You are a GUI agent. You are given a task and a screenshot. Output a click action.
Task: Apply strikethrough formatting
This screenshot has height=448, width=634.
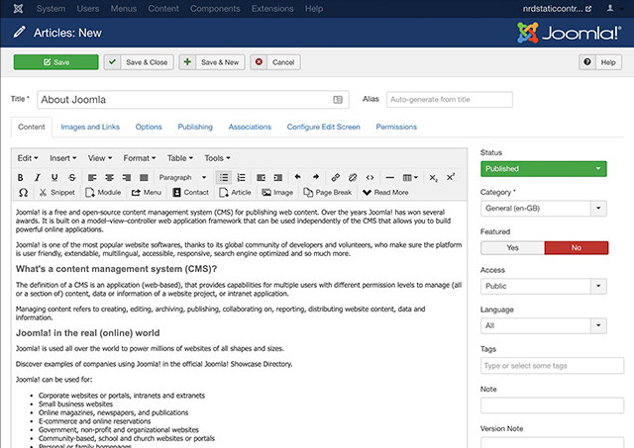(72, 178)
